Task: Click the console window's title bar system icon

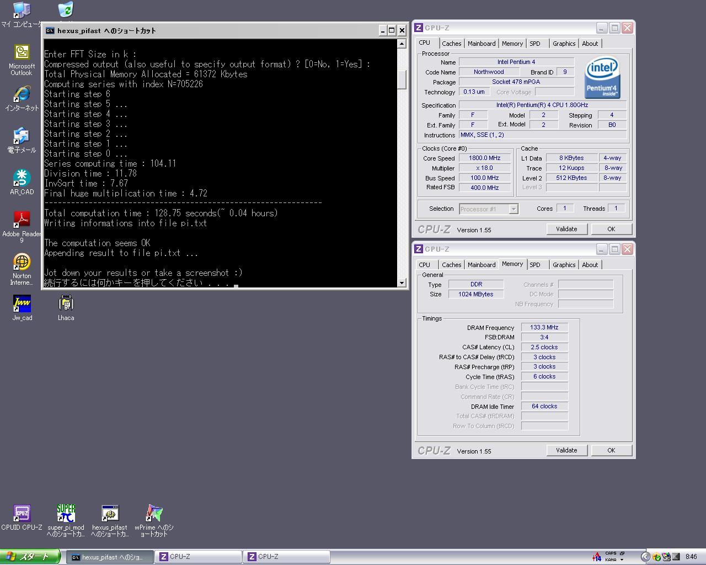Action: click(x=50, y=30)
